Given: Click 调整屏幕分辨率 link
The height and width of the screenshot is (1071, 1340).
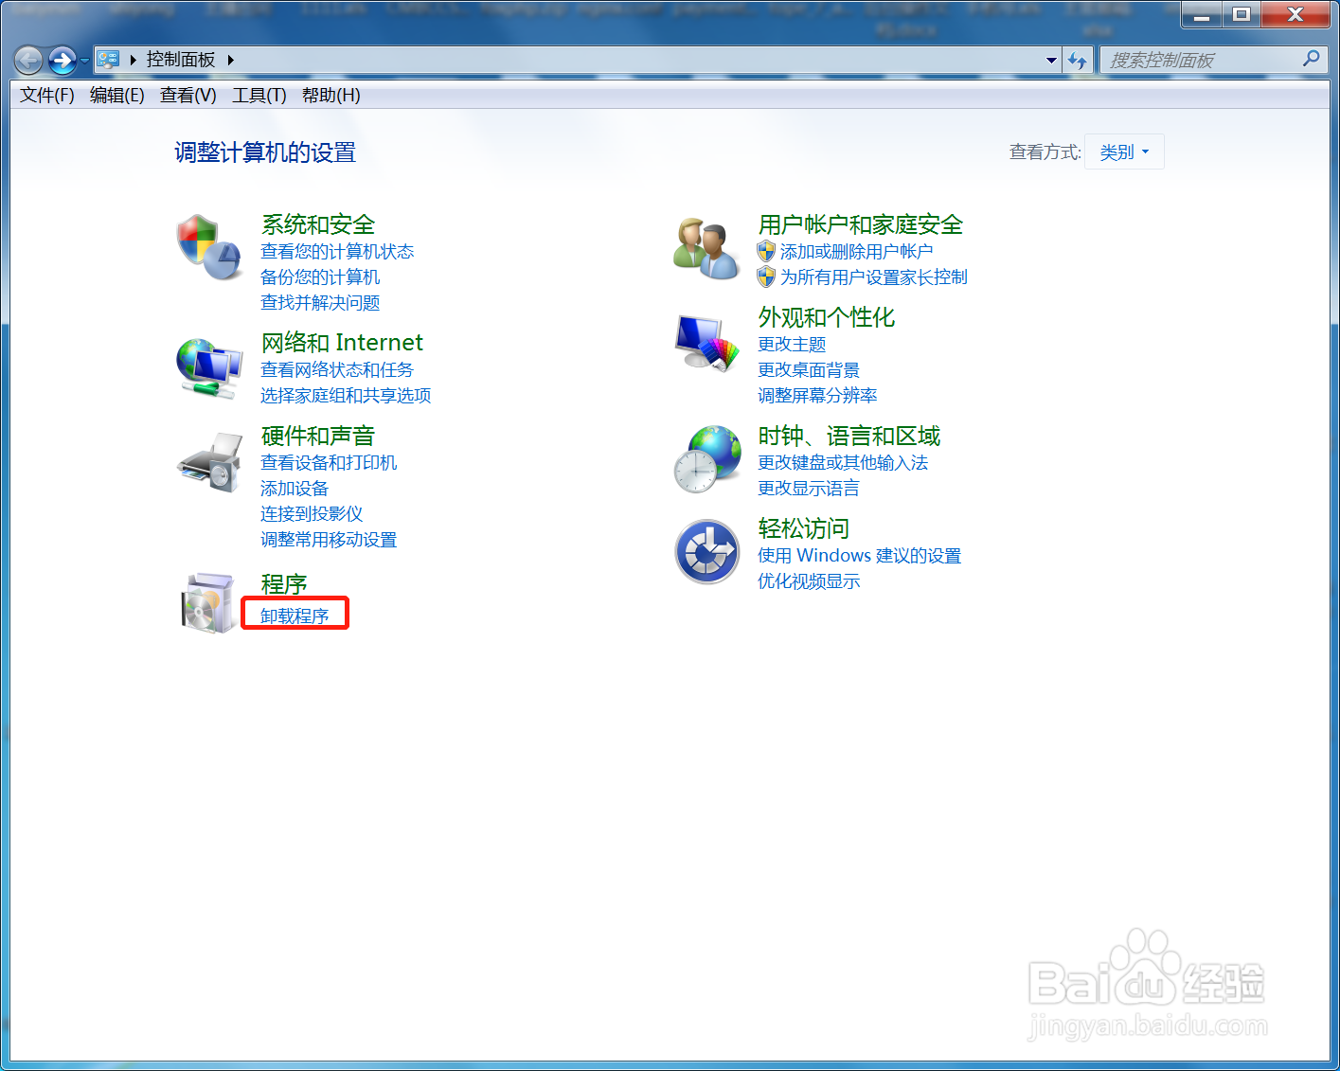Looking at the screenshot, I should click(816, 396).
